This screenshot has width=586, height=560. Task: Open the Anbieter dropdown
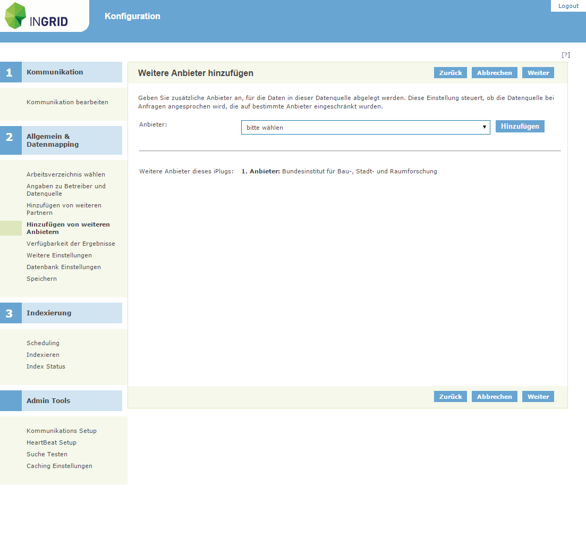pyautogui.click(x=366, y=128)
